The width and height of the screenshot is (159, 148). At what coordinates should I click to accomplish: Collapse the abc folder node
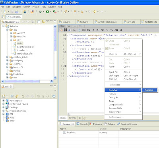(x=8, y=30)
